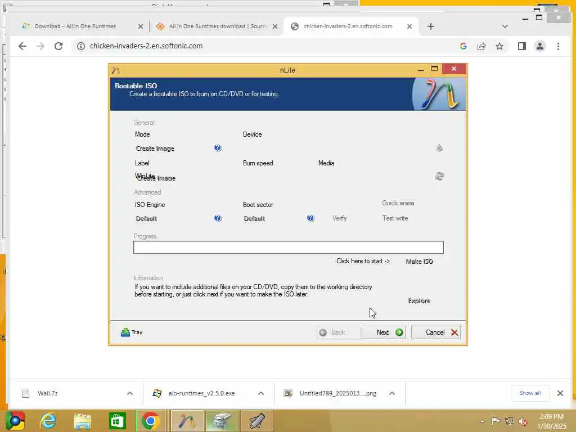Expand Wall.7z download options
Image resolution: width=576 pixels, height=432 pixels.
coord(130,393)
